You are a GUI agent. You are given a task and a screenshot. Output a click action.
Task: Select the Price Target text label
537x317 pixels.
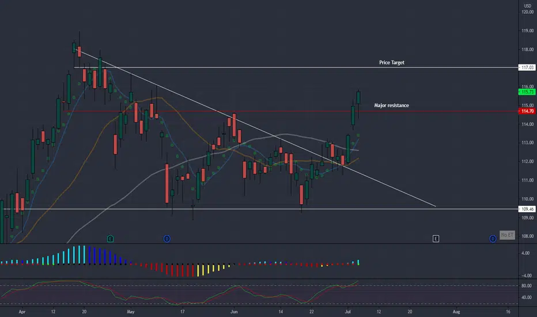click(x=391, y=62)
